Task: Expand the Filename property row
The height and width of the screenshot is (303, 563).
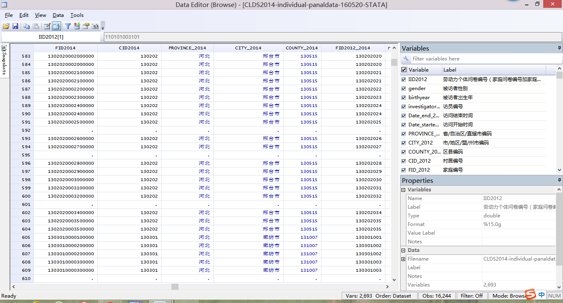Action: tap(403, 259)
